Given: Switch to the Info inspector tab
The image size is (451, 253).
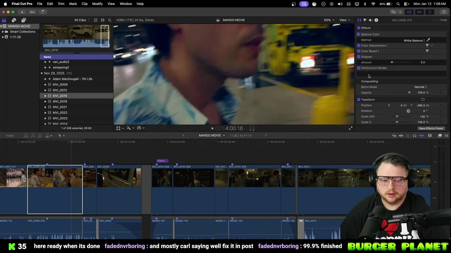Looking at the screenshot, I should click(376, 20).
